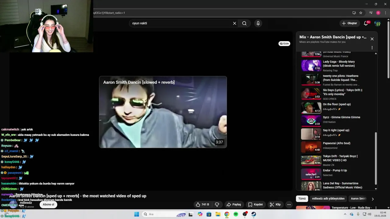Play suggested slowed + reverb video card
390x219 pixels.
click(163, 112)
